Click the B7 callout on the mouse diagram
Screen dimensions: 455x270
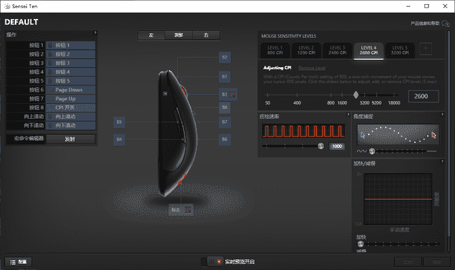[225, 122]
